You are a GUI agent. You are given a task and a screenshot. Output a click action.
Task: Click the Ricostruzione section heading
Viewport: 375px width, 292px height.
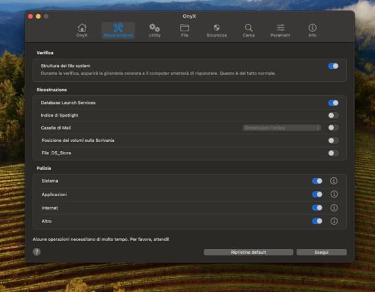52,90
